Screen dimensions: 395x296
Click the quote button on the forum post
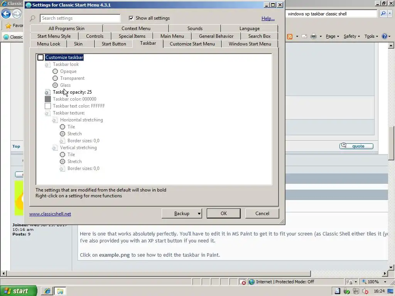pyautogui.click(x=356, y=146)
